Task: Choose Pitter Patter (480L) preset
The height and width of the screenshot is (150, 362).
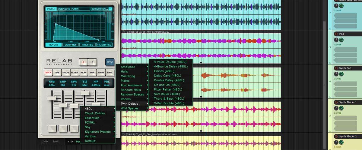Action: (171, 89)
